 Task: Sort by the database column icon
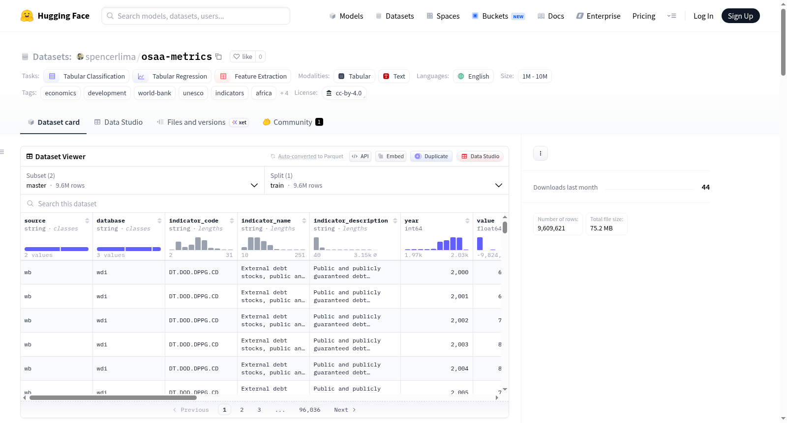159,221
